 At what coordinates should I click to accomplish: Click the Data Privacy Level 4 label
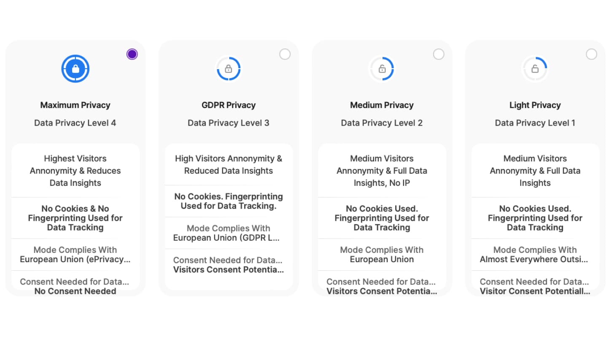(75, 123)
